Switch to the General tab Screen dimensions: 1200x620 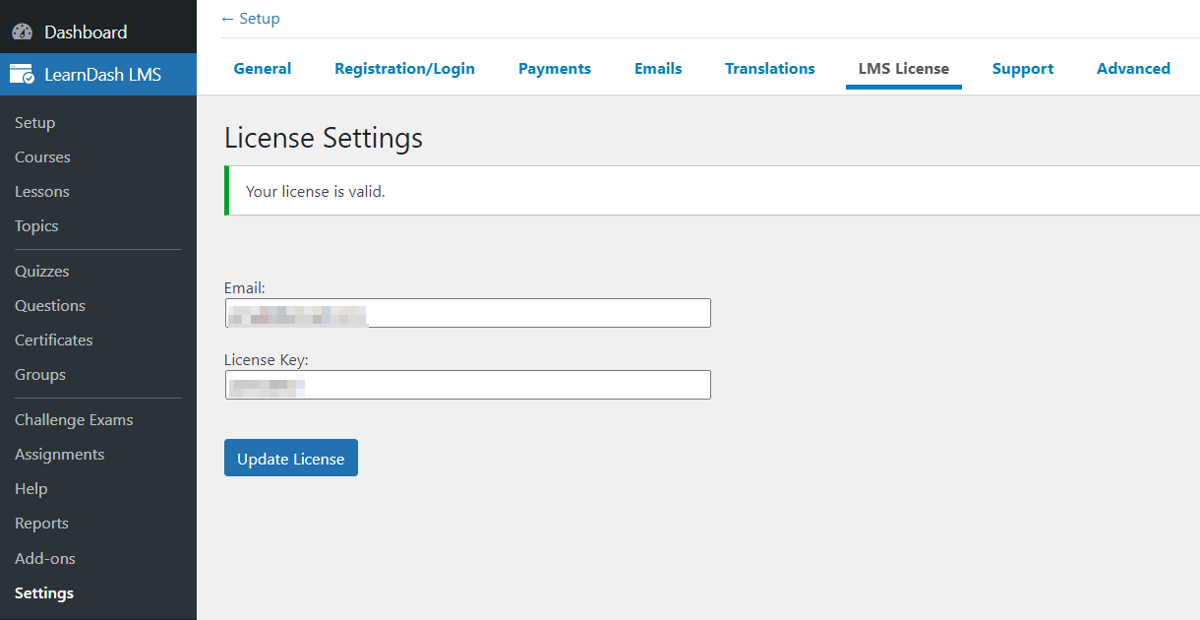[x=263, y=69]
